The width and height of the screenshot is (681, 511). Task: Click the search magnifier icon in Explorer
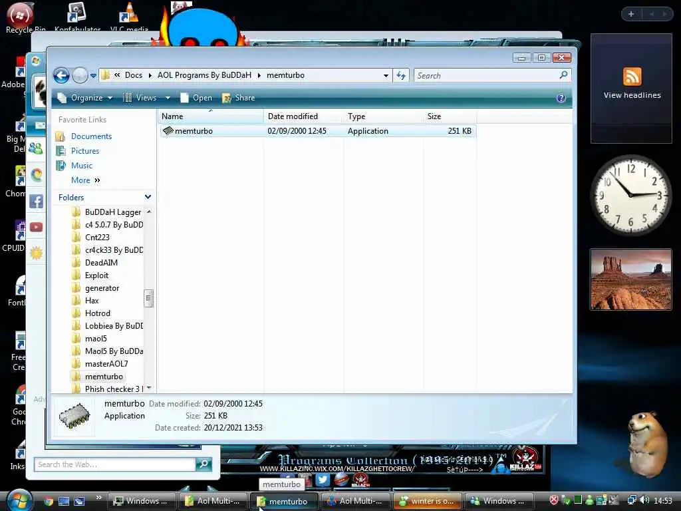[x=564, y=75]
